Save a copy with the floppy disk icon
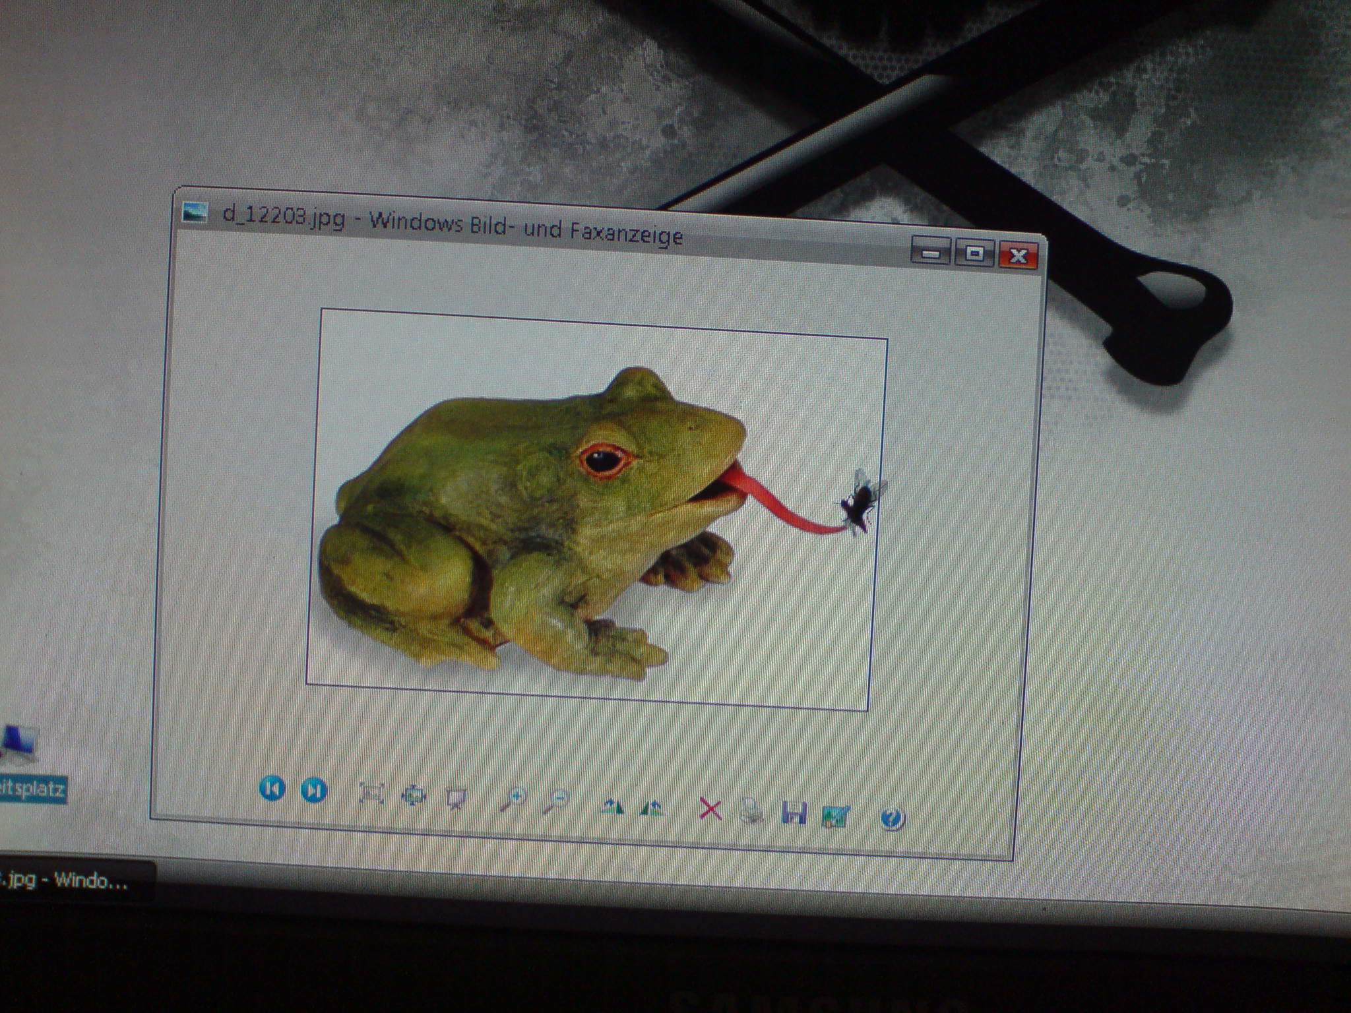Image resolution: width=1351 pixels, height=1013 pixels. click(794, 813)
